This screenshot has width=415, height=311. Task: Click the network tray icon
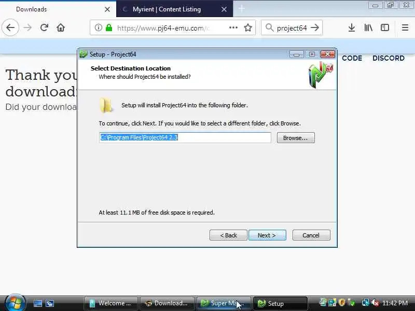[366, 303]
